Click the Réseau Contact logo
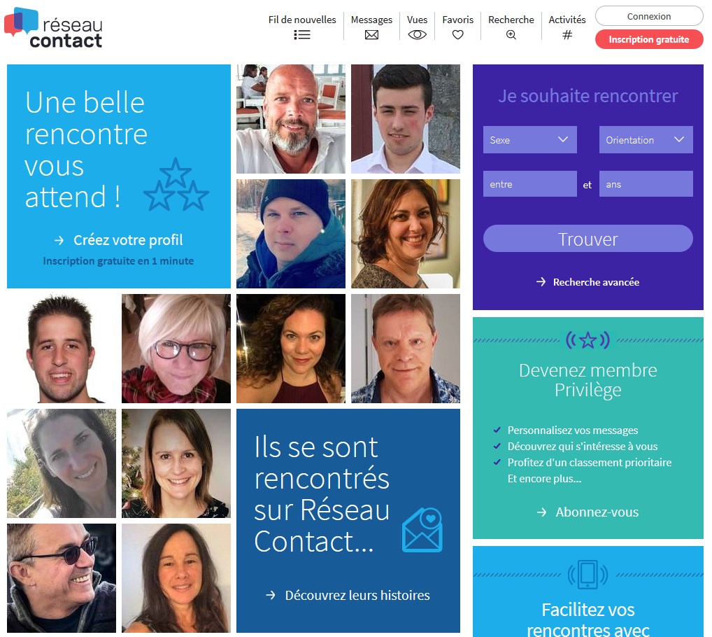The width and height of the screenshot is (712, 637). click(x=53, y=28)
